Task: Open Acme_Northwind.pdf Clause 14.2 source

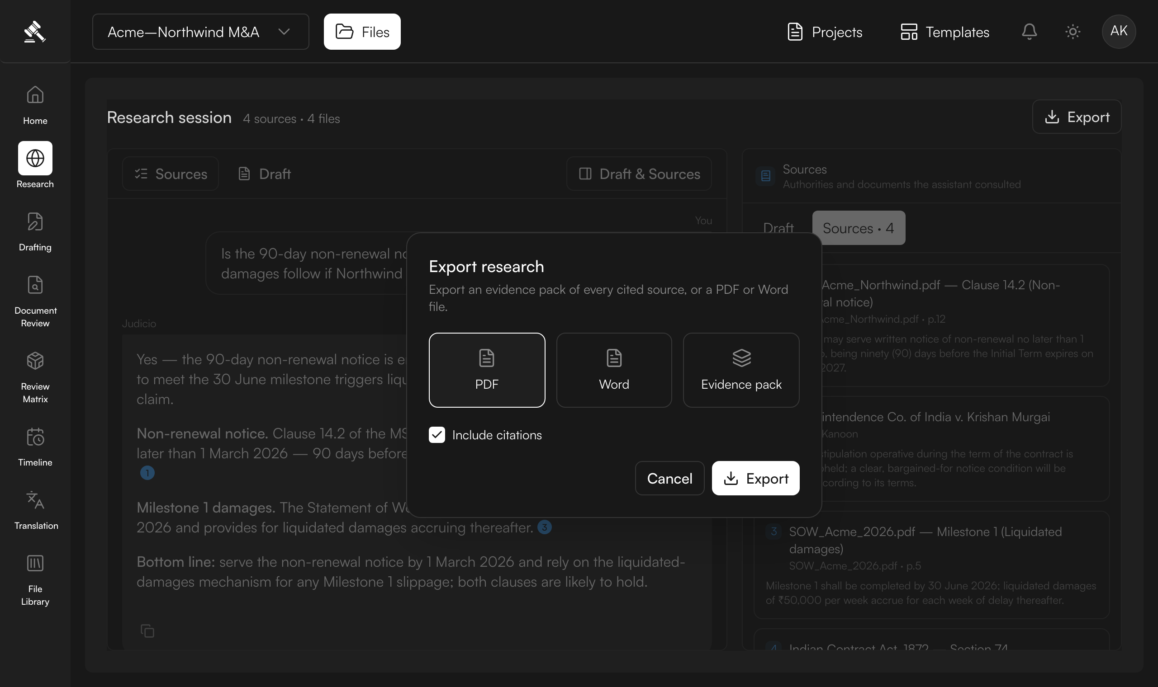Action: (966, 325)
